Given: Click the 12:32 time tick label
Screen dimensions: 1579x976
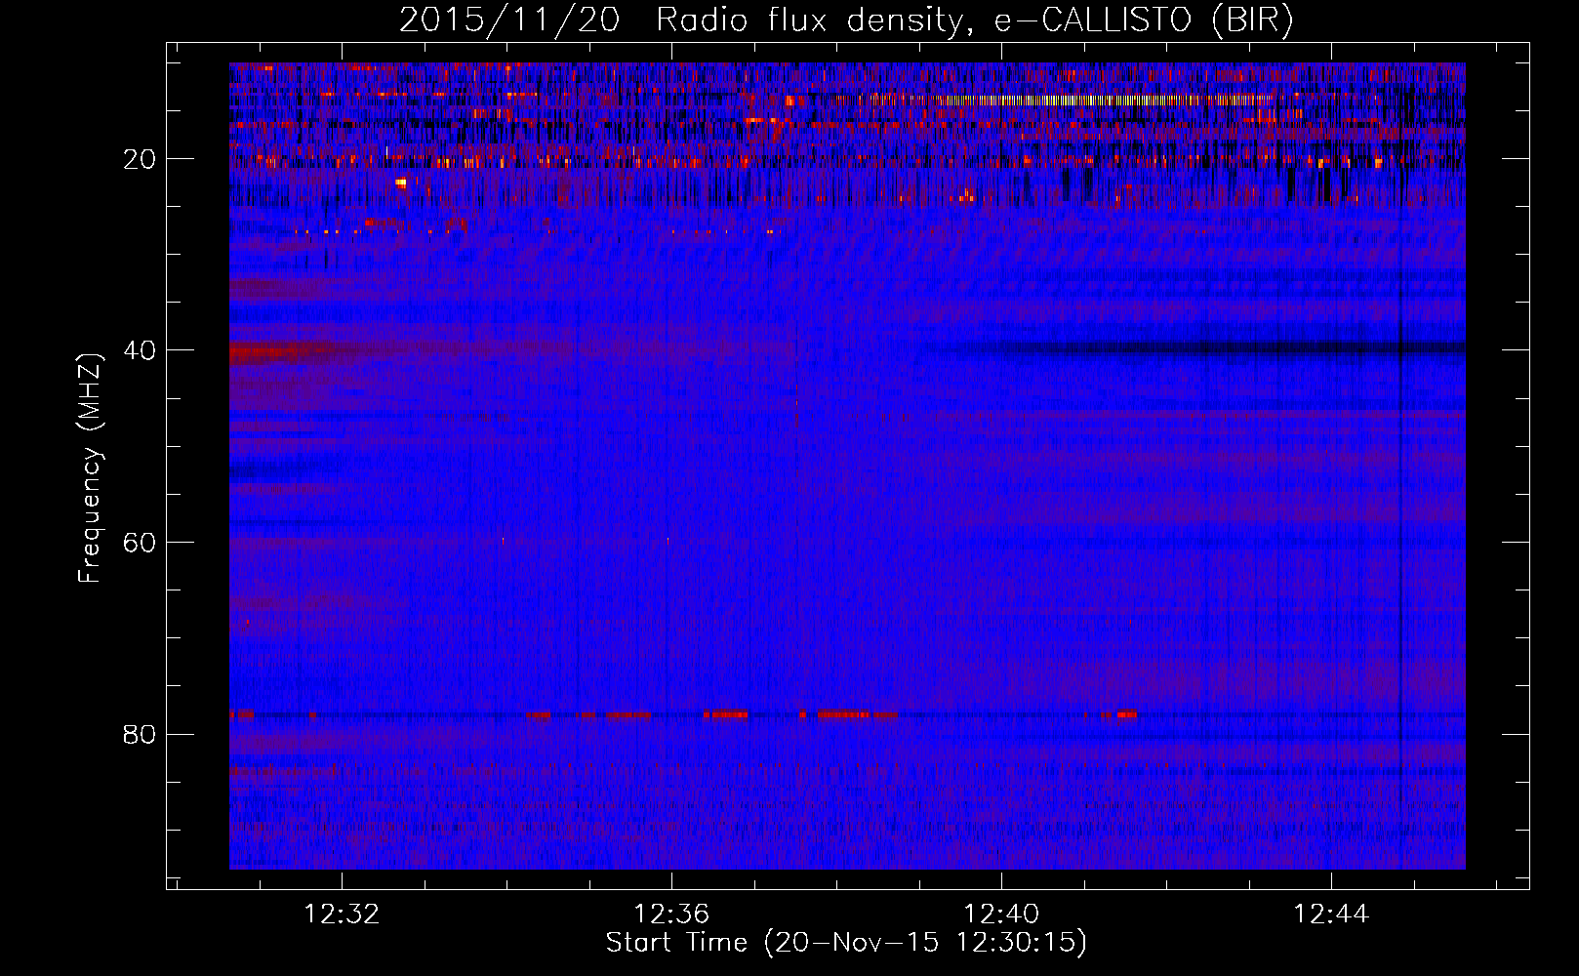Looking at the screenshot, I should [x=342, y=915].
